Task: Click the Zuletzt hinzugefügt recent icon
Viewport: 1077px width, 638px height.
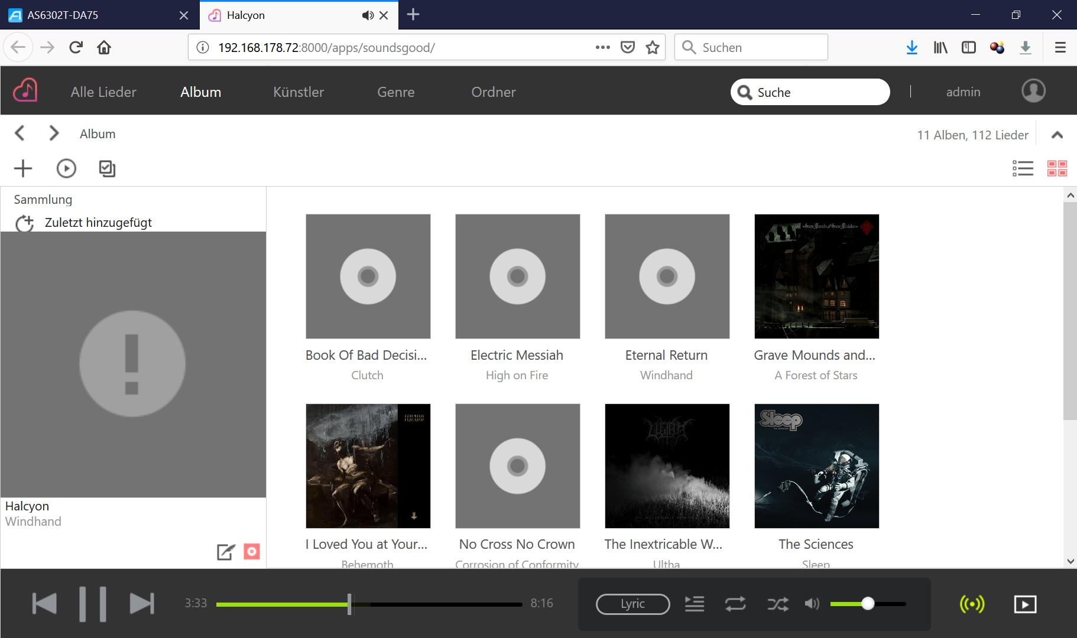Action: 24,223
